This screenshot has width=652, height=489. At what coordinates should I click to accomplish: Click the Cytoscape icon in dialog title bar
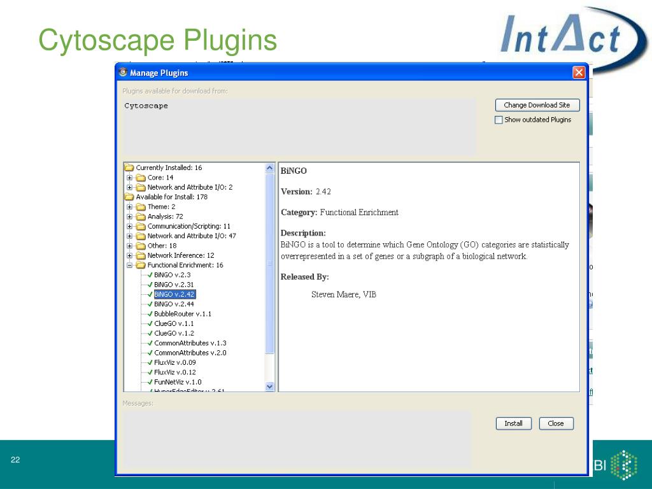point(123,72)
